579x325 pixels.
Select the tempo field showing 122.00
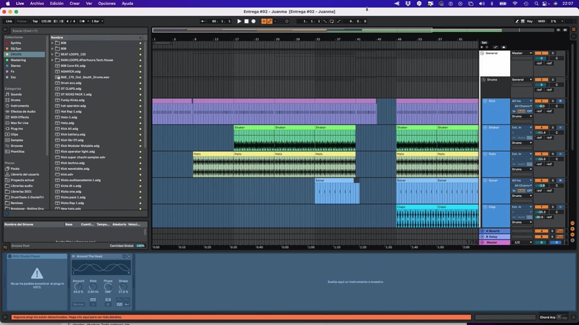pyautogui.click(x=46, y=22)
